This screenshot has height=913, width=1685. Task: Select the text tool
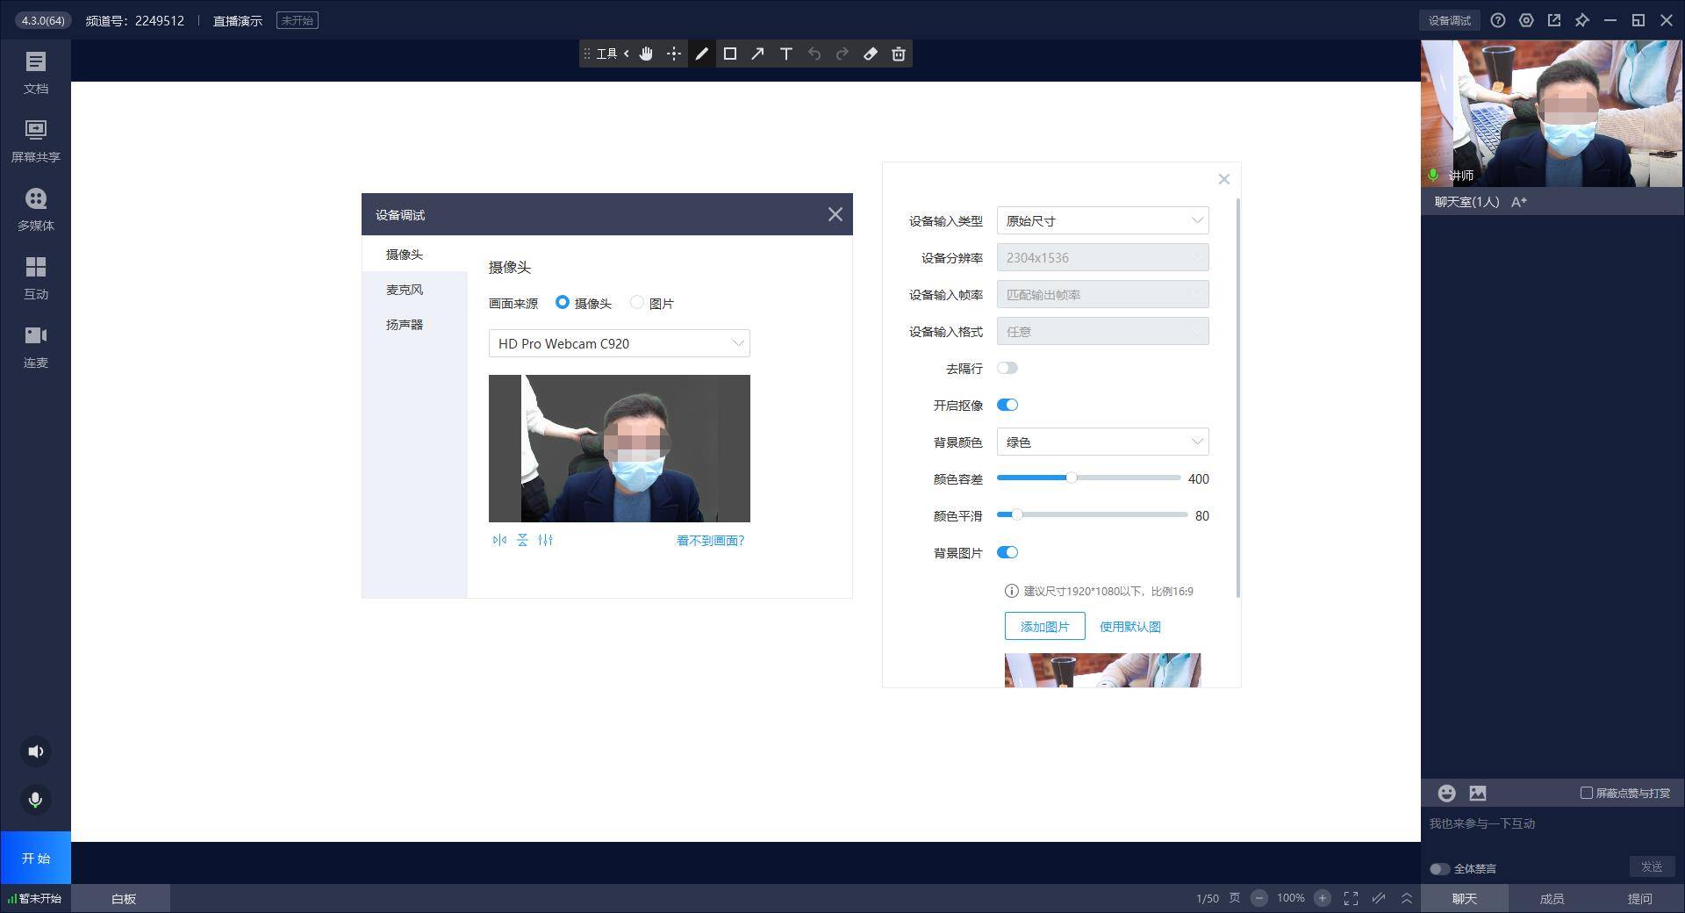[x=785, y=54]
